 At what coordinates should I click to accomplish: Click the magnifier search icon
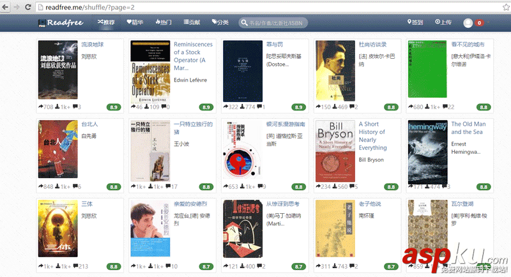[244, 22]
